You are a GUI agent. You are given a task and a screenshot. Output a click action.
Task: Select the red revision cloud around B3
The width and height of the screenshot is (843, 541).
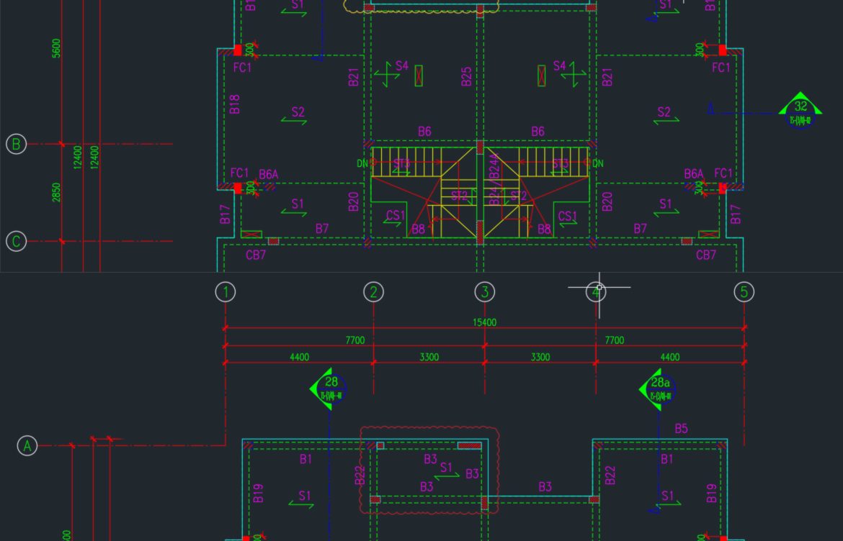click(429, 470)
